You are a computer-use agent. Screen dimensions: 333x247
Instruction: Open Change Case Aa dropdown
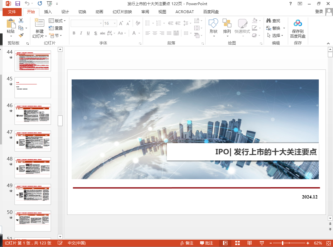coord(122,33)
